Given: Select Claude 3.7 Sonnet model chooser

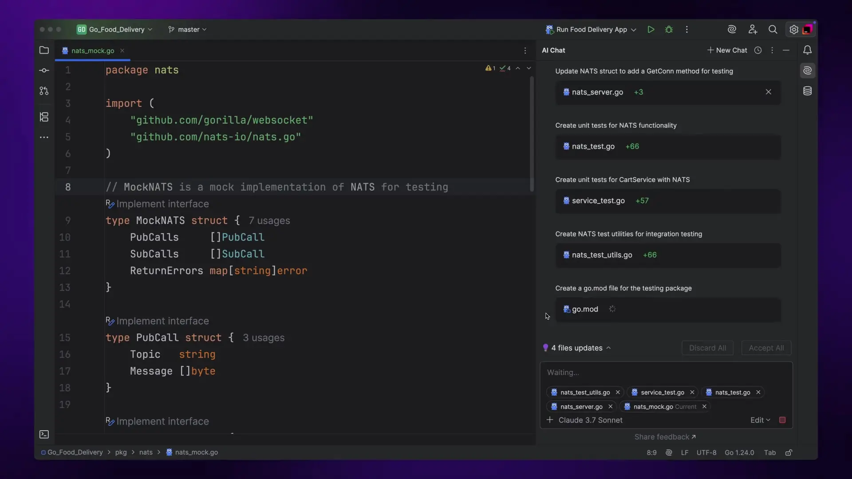Looking at the screenshot, I should 590,420.
